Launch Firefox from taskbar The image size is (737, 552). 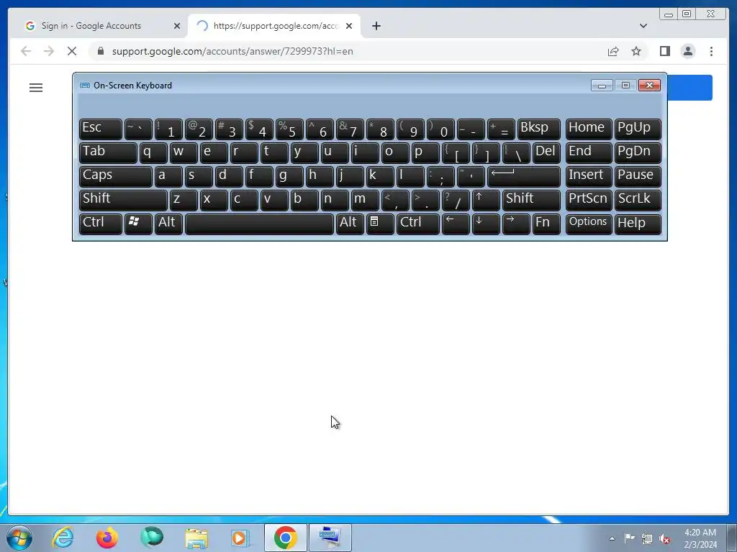coord(107,538)
